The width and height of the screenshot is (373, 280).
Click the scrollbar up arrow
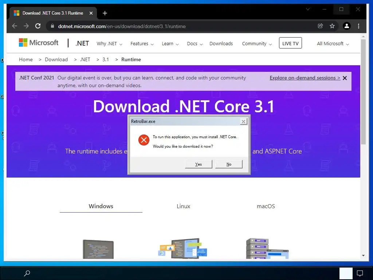(x=363, y=36)
